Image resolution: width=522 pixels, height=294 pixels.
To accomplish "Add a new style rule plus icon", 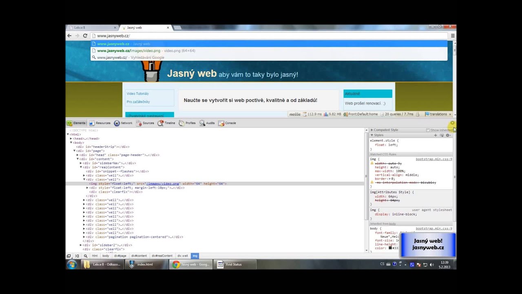I will 435,135.
